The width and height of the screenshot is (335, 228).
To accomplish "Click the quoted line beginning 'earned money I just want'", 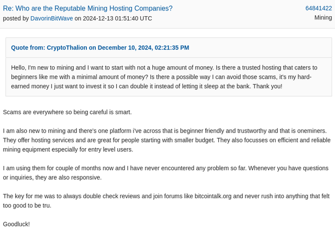I will [x=147, y=86].
